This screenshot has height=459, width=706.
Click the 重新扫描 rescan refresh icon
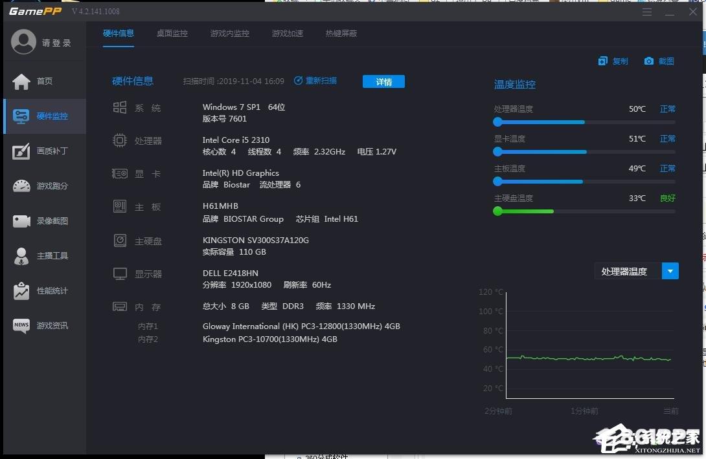pyautogui.click(x=298, y=80)
